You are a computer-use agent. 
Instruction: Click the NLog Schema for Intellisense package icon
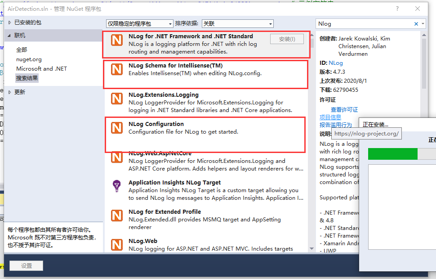click(117, 69)
